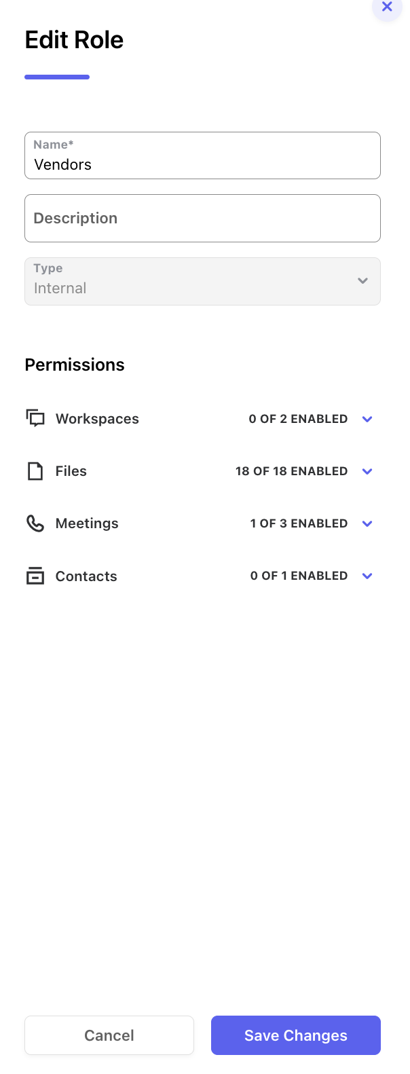Click the Meetings phone icon
The height and width of the screenshot is (1074, 410).
click(35, 523)
